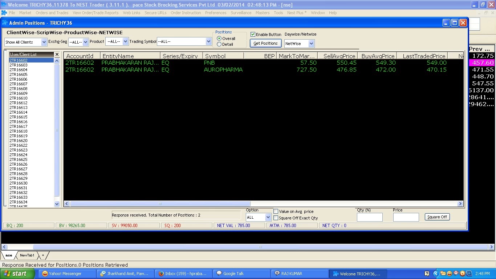Open the Surveillance menu
Viewport: 496px width, 279px height.
(x=241, y=13)
